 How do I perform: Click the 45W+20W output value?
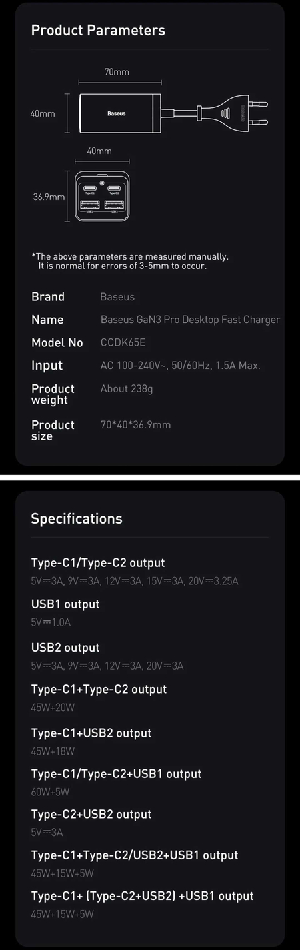pyautogui.click(x=53, y=708)
